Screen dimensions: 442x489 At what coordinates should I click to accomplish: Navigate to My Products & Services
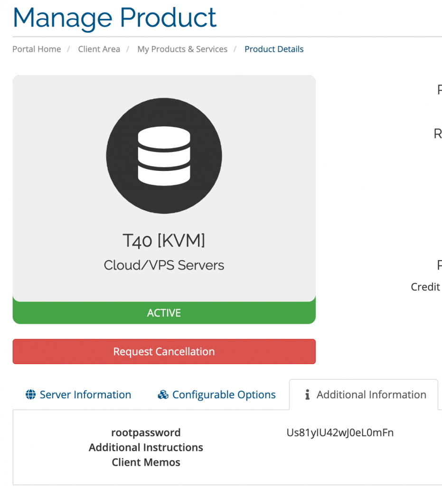pos(182,49)
